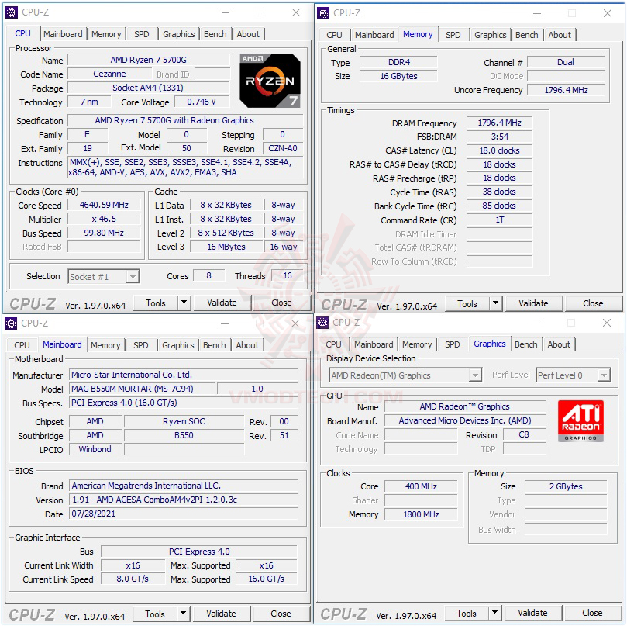
Task: Open the AMD Radeon(TM) Graphics device dropdown
Action: 475,375
